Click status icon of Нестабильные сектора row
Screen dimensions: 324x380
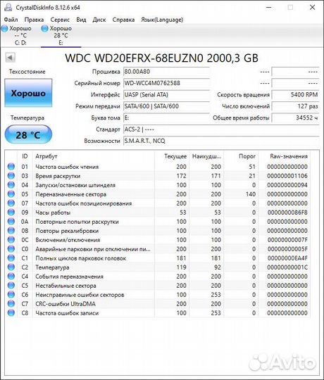[11, 286]
